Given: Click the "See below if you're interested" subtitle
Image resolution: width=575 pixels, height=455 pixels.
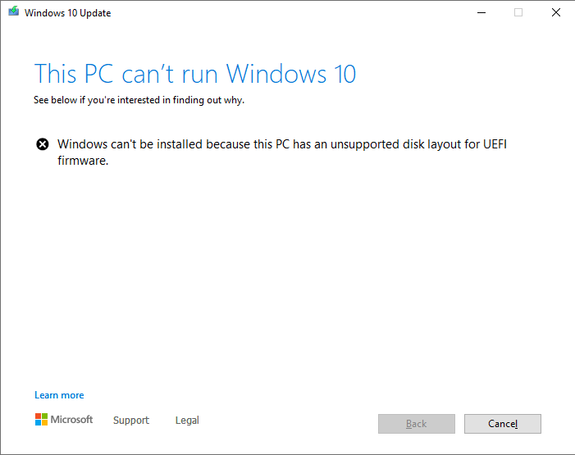Looking at the screenshot, I should (139, 101).
